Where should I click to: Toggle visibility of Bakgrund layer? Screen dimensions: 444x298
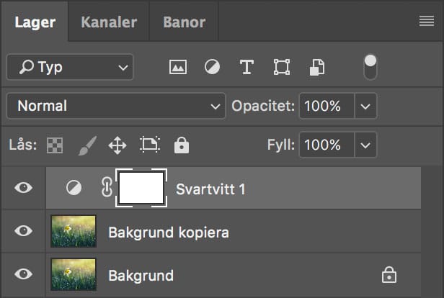click(24, 274)
